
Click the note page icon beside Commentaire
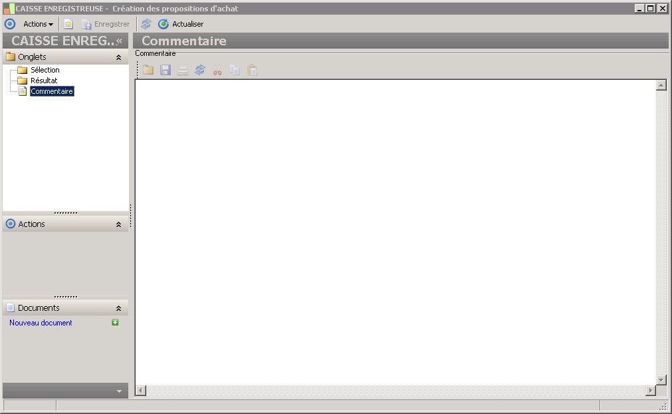click(x=23, y=91)
